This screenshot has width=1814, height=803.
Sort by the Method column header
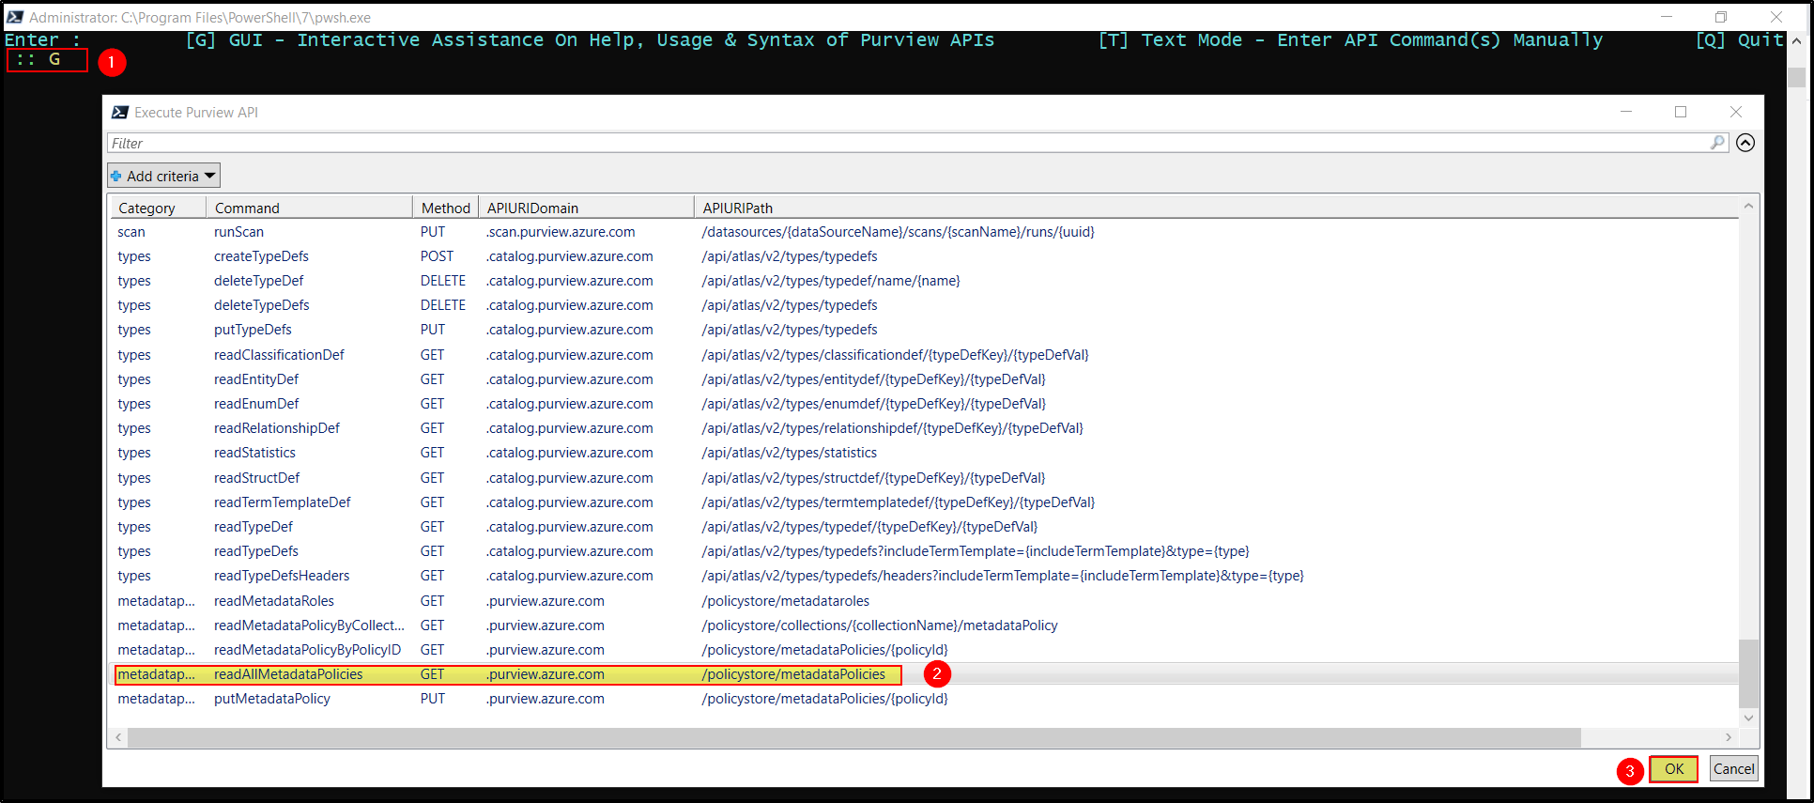445,208
